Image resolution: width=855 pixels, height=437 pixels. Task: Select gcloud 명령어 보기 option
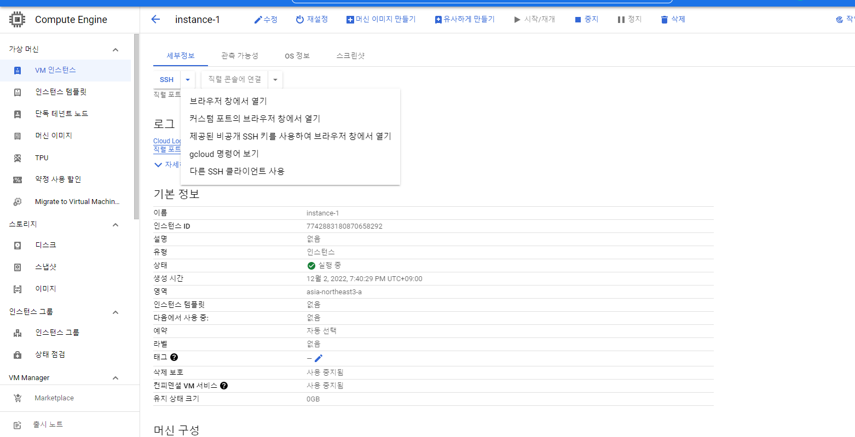290,154
